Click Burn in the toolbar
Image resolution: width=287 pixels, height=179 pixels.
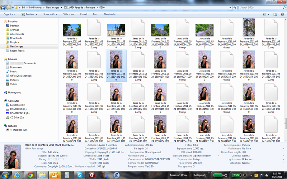click(95, 14)
